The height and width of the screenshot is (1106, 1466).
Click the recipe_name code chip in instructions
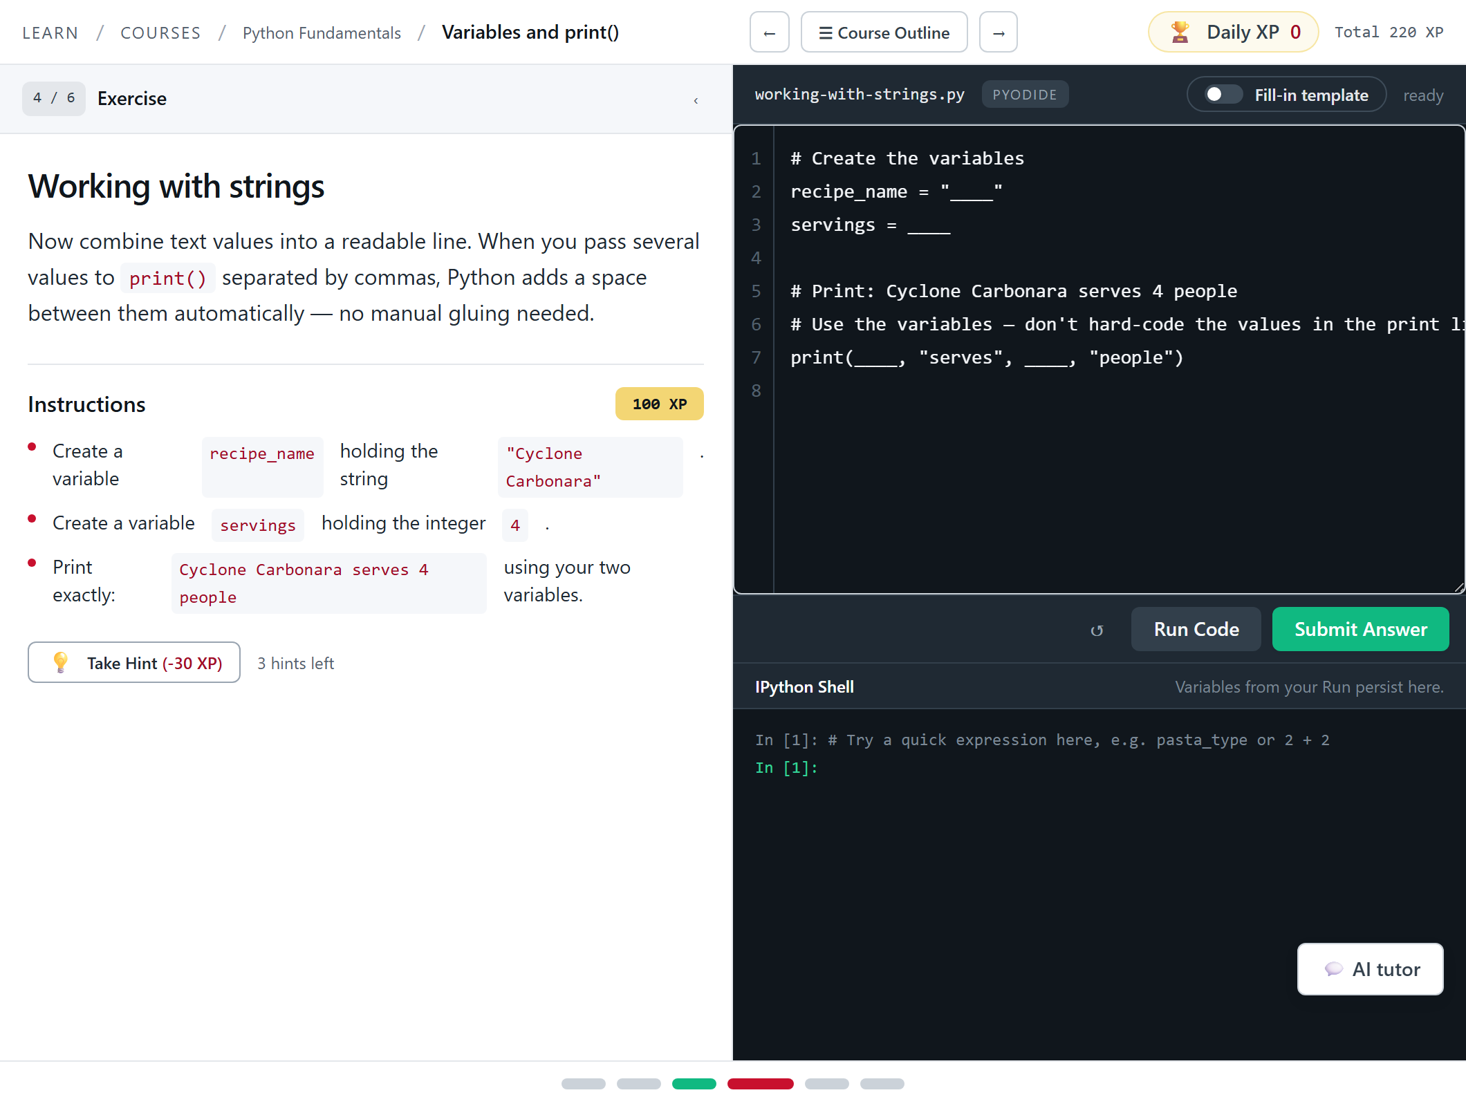262,467
